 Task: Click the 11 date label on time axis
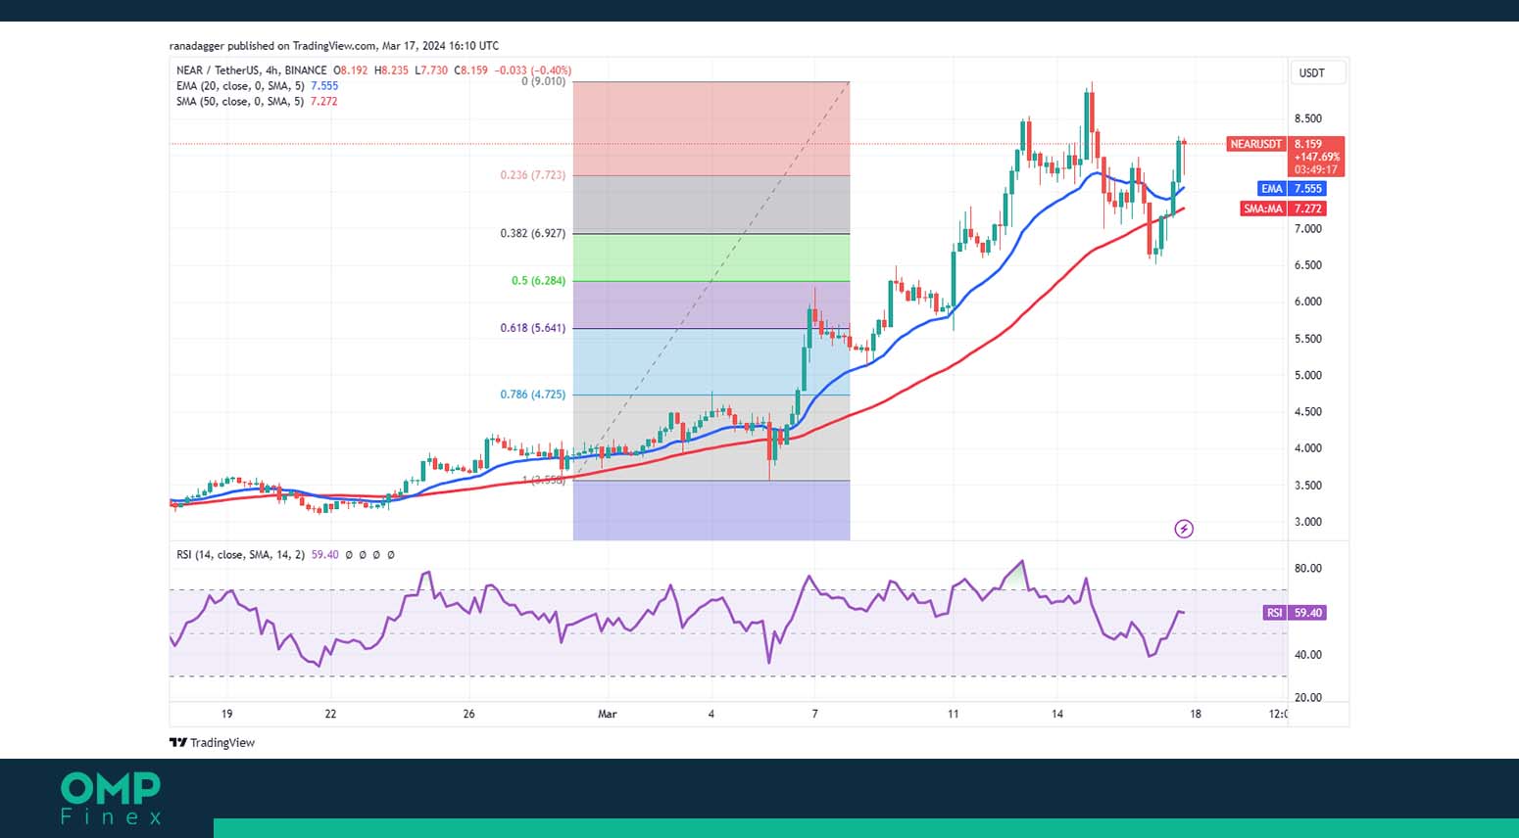click(954, 714)
